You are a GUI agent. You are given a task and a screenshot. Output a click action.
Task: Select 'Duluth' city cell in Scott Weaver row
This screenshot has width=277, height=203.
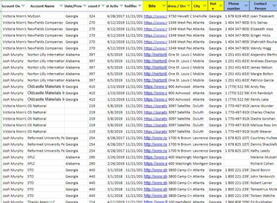pos(200,132)
